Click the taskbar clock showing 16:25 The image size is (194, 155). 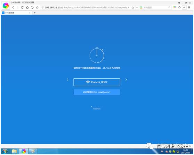pos(185,152)
